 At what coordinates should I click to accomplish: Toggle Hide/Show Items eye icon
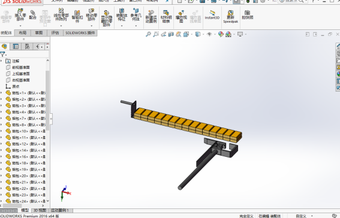tap(209, 34)
